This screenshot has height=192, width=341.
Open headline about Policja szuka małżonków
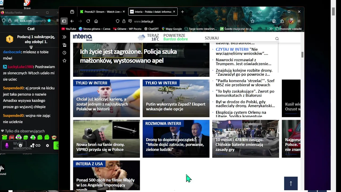128,56
